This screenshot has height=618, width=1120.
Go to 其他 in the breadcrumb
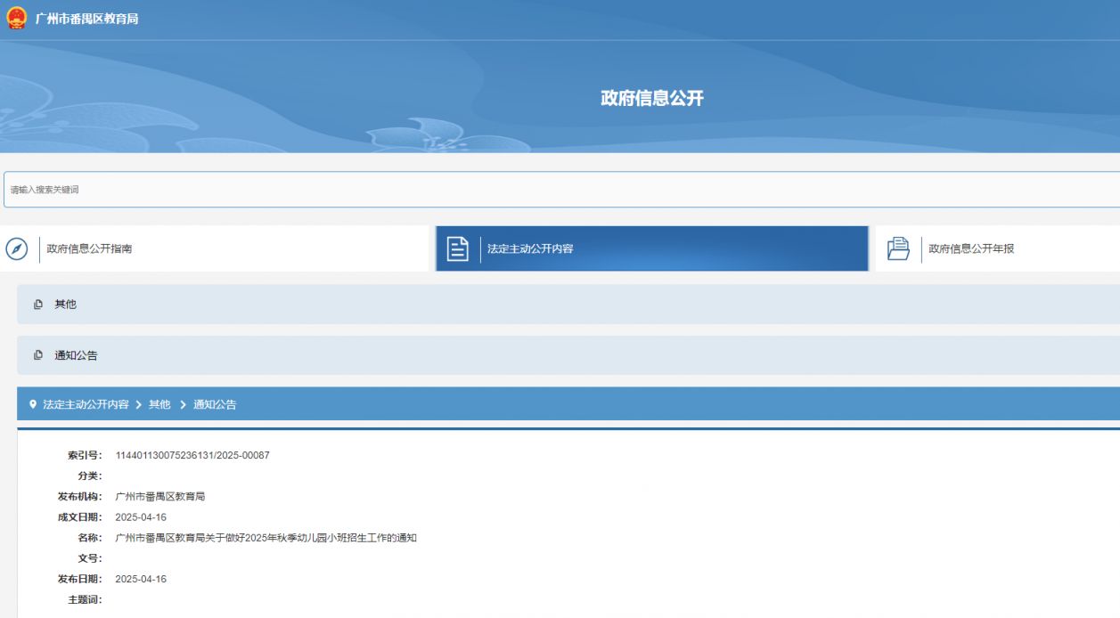[159, 404]
